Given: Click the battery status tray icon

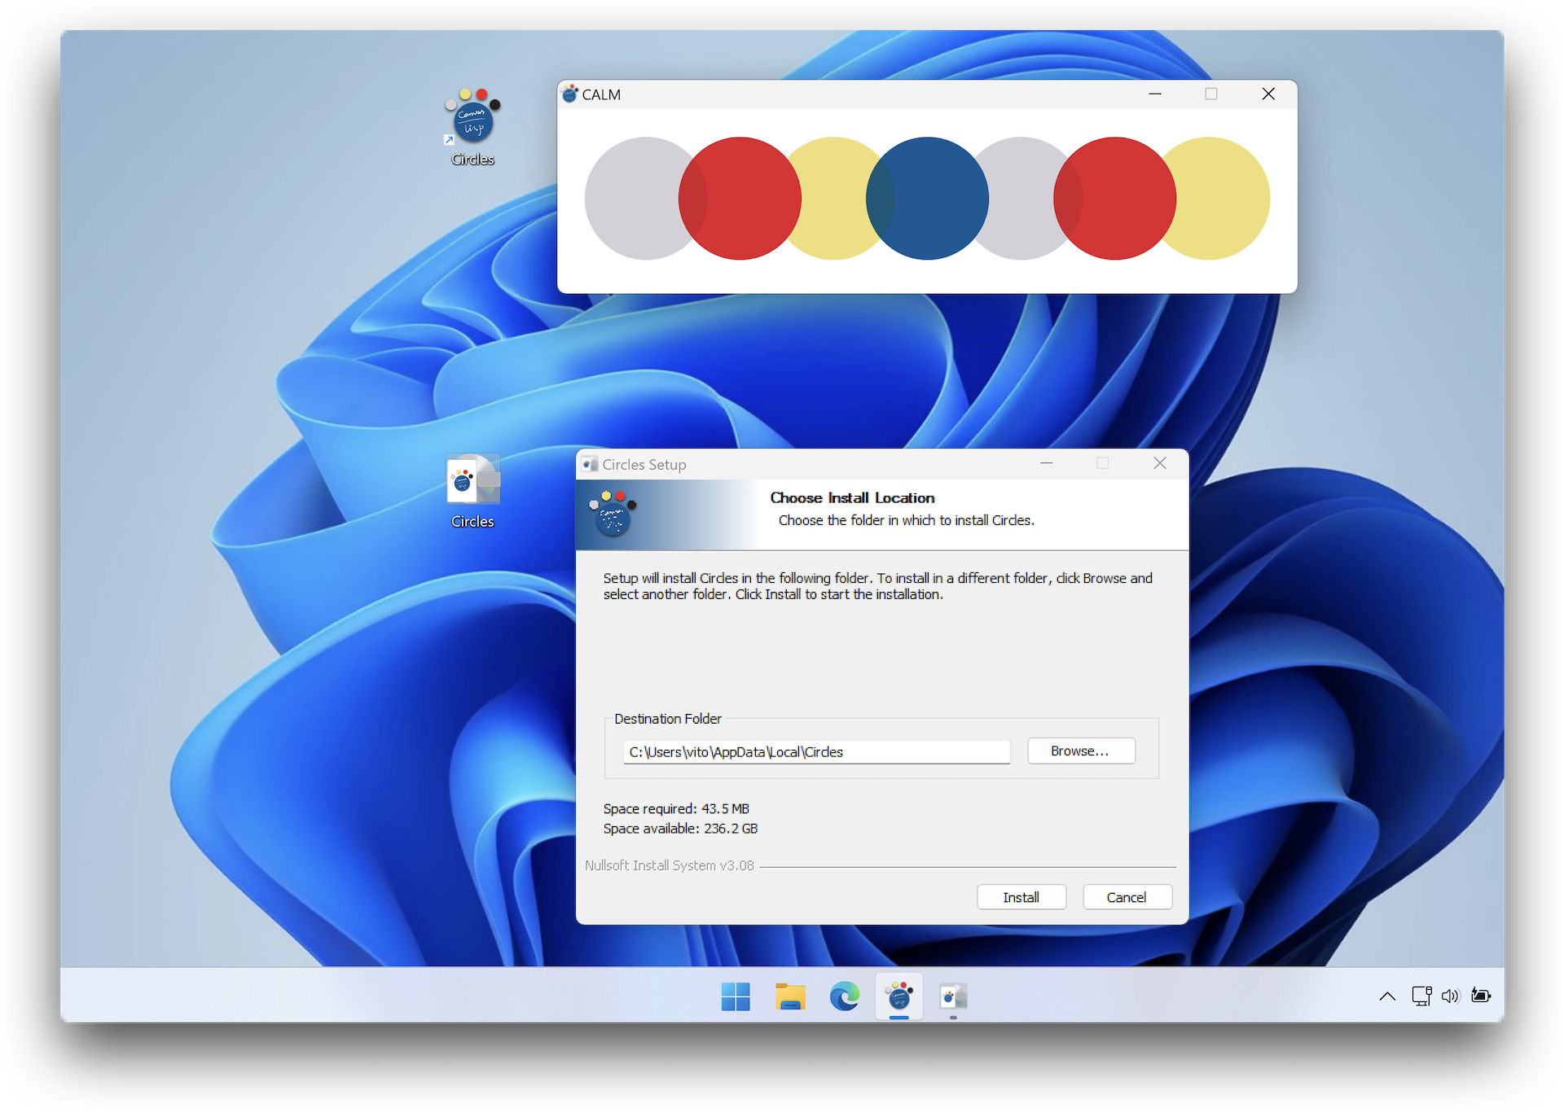Looking at the screenshot, I should [x=1481, y=996].
